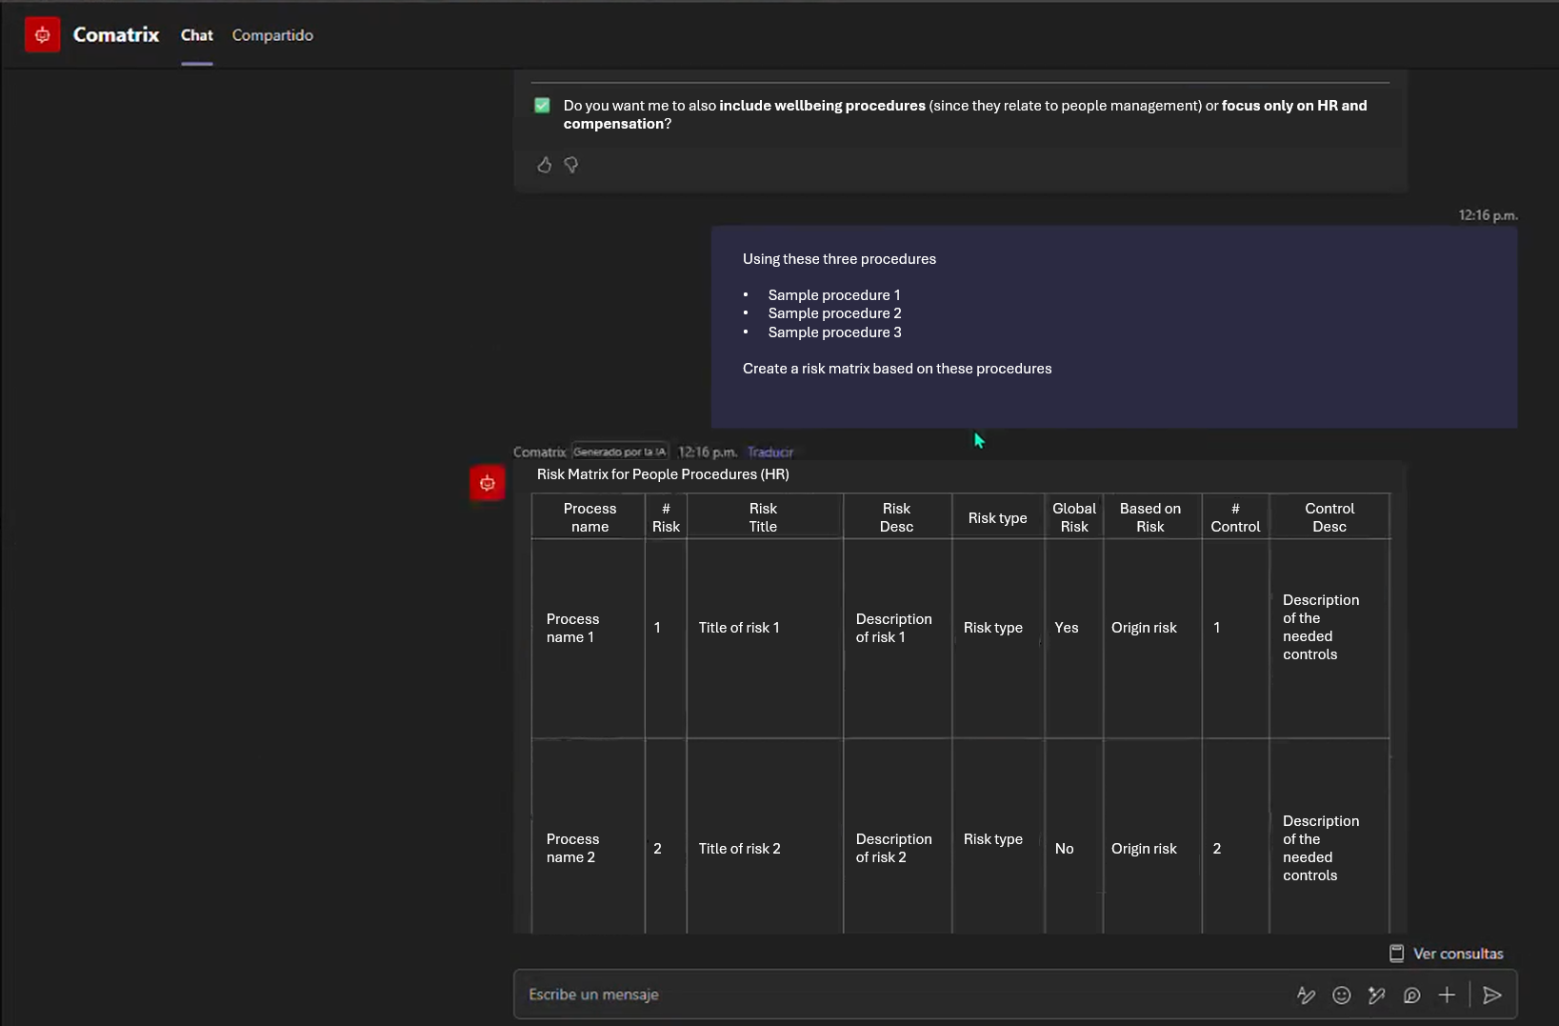This screenshot has height=1026, width=1559.
Task: Click the chat bubble icon in the compose bar
Action: (1412, 995)
